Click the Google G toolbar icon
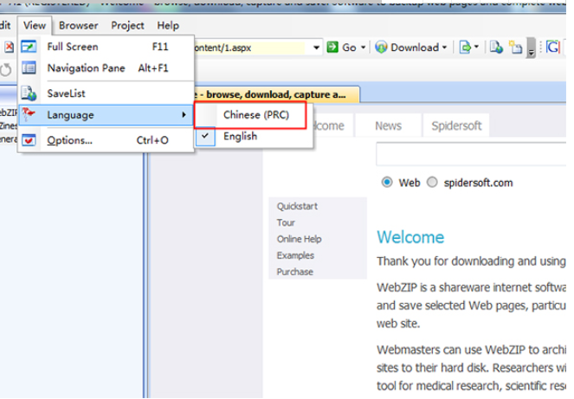574x399 pixels. 551,48
